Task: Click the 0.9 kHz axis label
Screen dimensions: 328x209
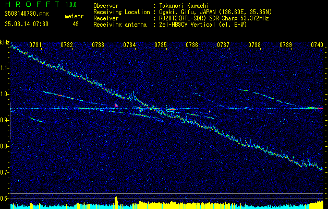Action: coord(4,120)
